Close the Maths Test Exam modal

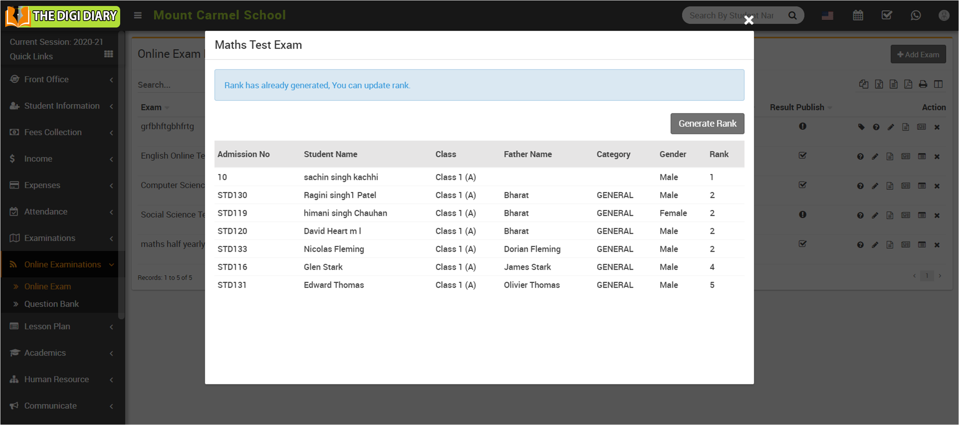click(749, 20)
